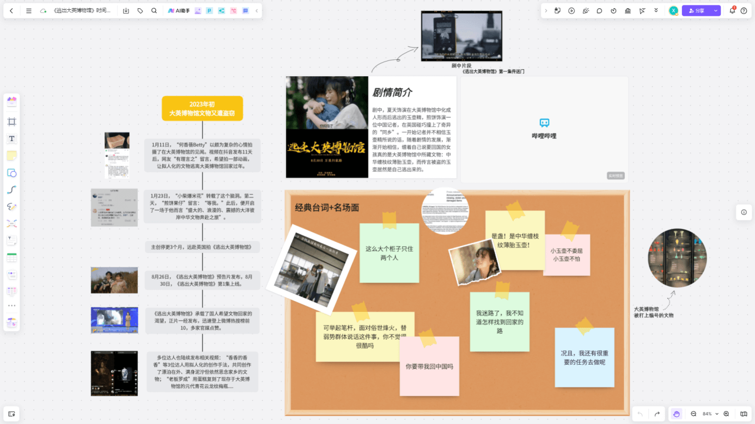Zoom out with the minus magnifier
The image size is (755, 424).
pos(693,414)
